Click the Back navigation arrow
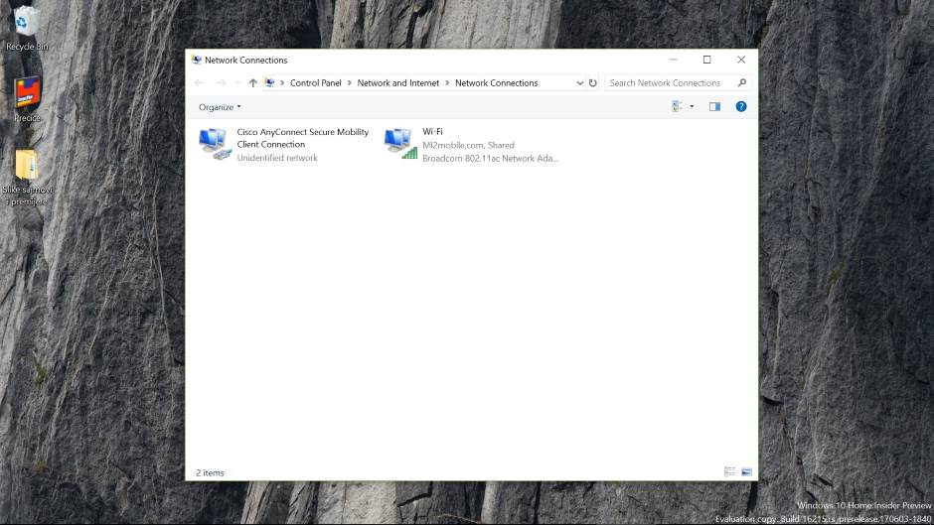 (x=200, y=83)
